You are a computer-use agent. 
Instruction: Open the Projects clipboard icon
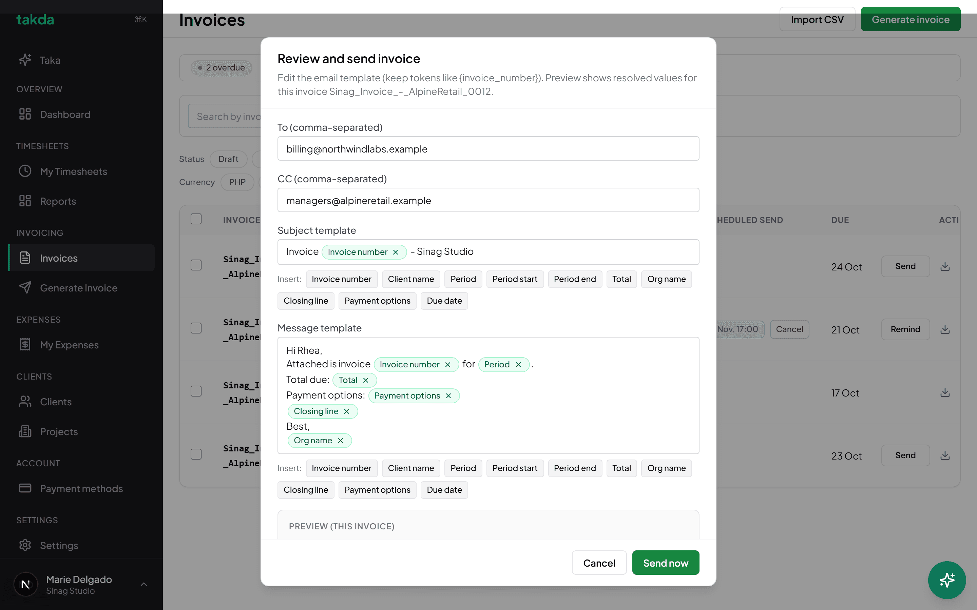(25, 431)
